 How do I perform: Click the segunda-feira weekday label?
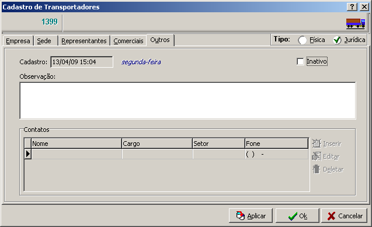coord(141,62)
